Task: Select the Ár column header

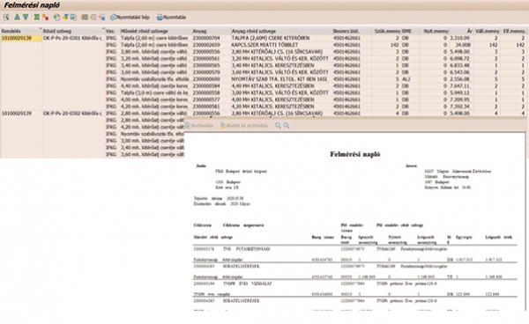Action: tap(461, 31)
